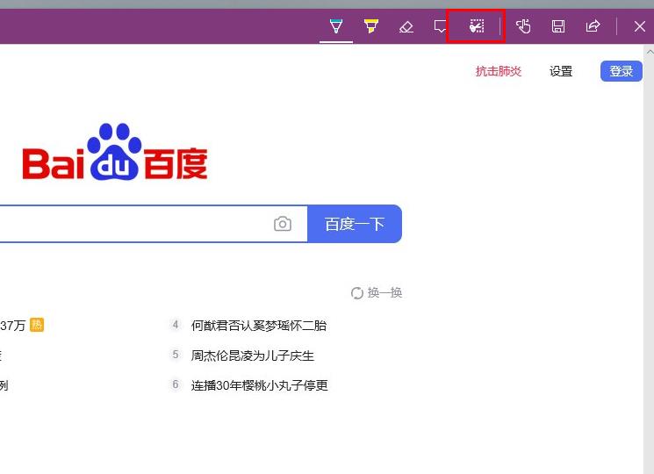Open 周杰伦昆凌为儿子庆生 headline
Viewport: 654px width, 474px height.
click(x=252, y=355)
